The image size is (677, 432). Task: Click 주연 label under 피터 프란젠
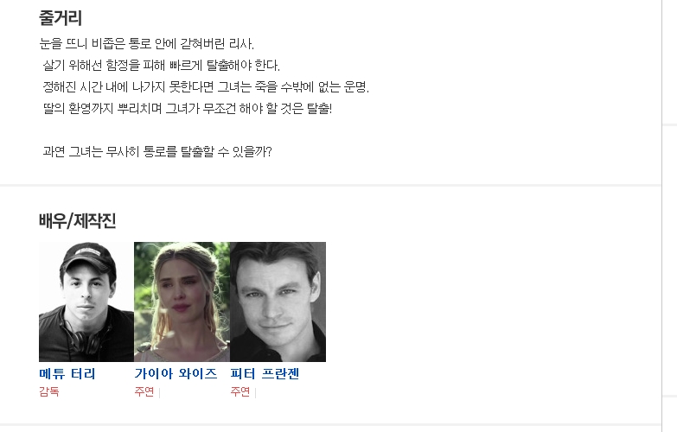(x=240, y=392)
